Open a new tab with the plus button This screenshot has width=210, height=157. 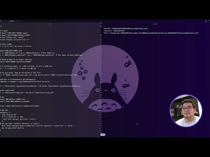click(21, 21)
